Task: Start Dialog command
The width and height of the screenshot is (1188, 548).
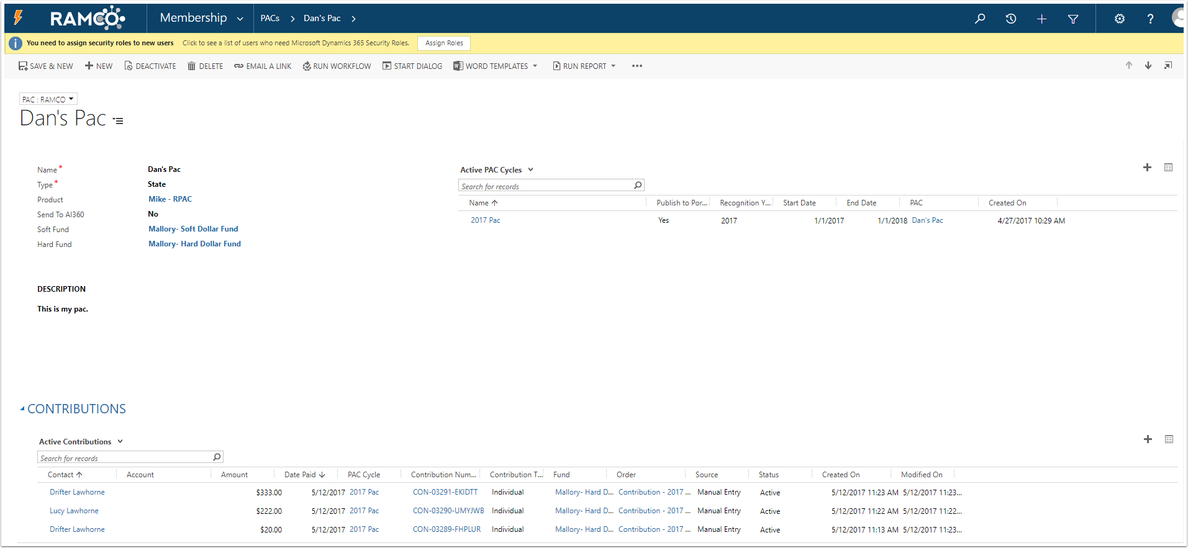Action: tap(412, 66)
